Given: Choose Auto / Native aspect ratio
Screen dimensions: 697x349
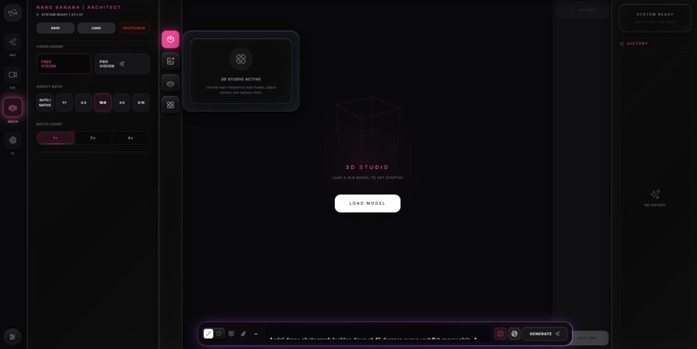Looking at the screenshot, I should (x=45, y=102).
